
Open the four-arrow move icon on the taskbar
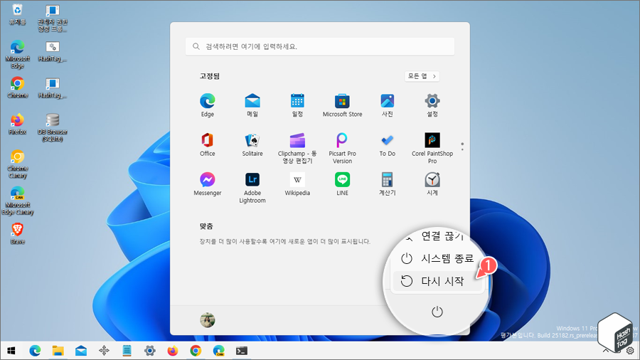coord(104,351)
